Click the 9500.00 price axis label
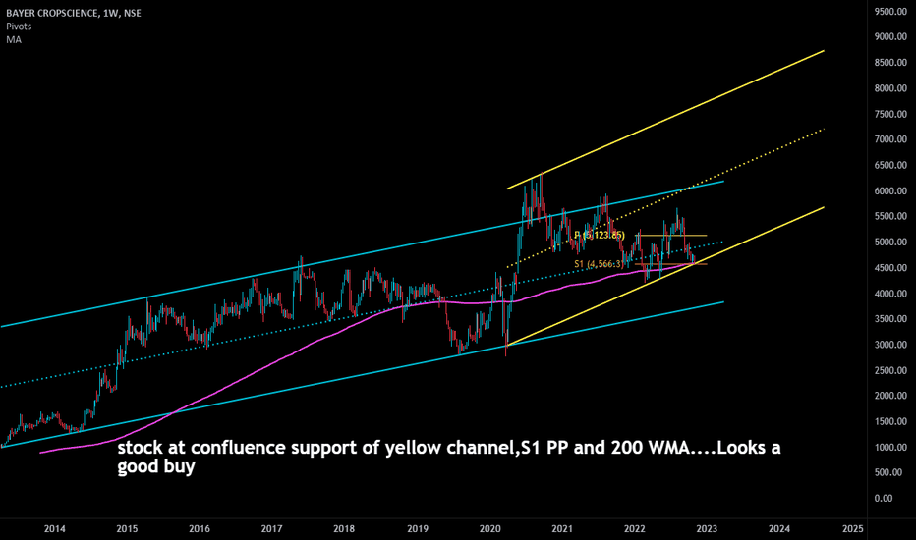 [890, 11]
